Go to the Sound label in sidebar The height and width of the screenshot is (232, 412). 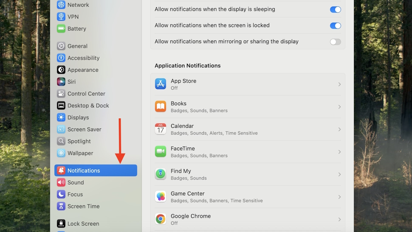[x=76, y=182]
